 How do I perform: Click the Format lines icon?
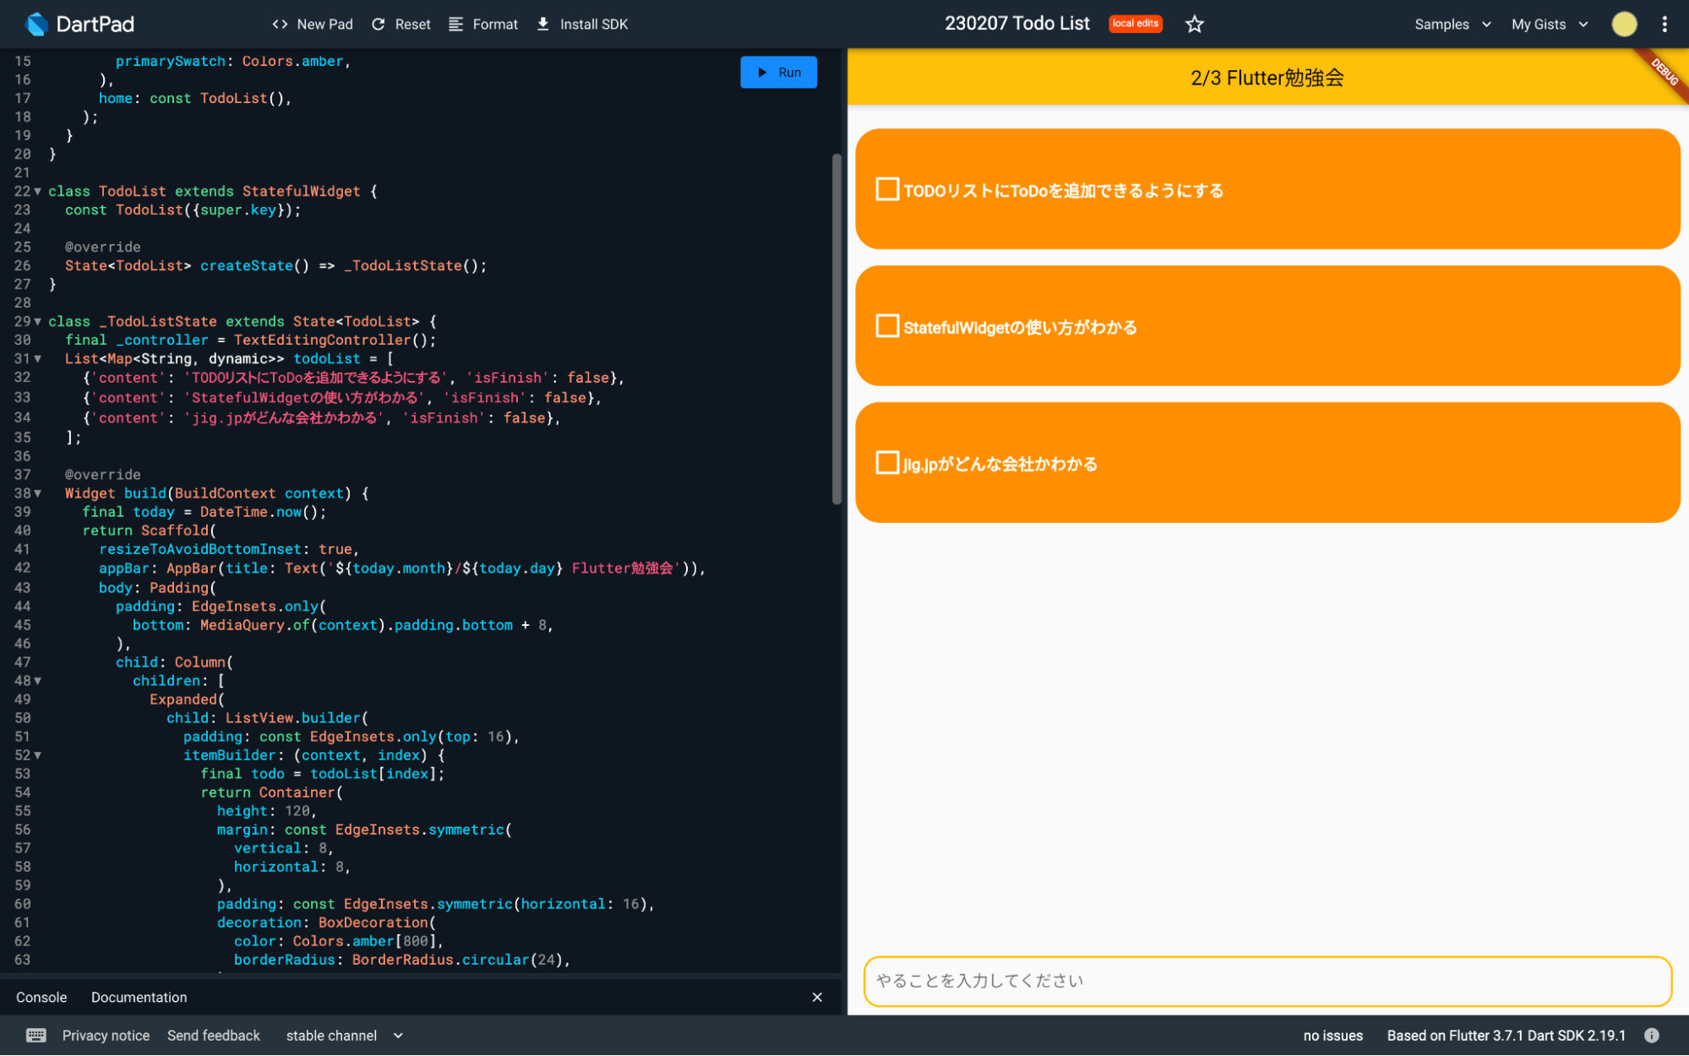455,24
